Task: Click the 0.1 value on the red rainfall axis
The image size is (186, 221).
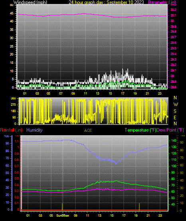Action: click(17, 203)
